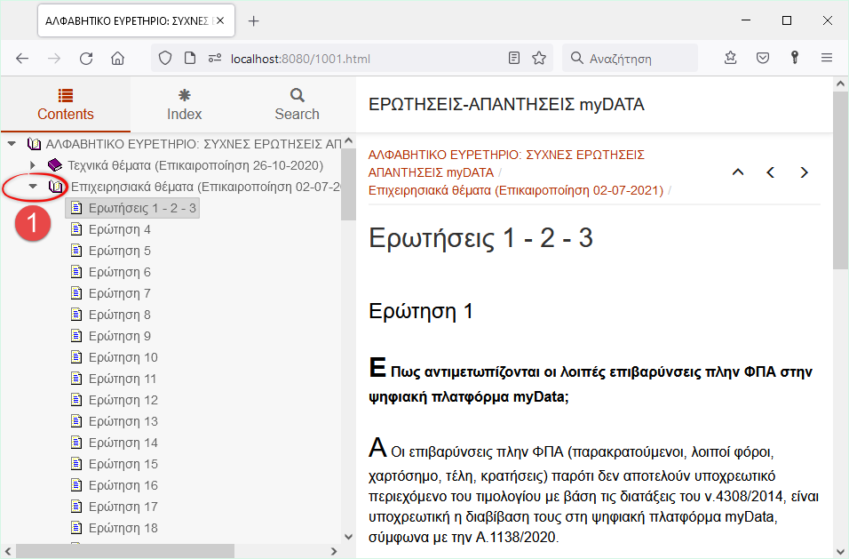Screen dimensions: 849x559
Task: Open the browser application menu
Action: click(826, 58)
